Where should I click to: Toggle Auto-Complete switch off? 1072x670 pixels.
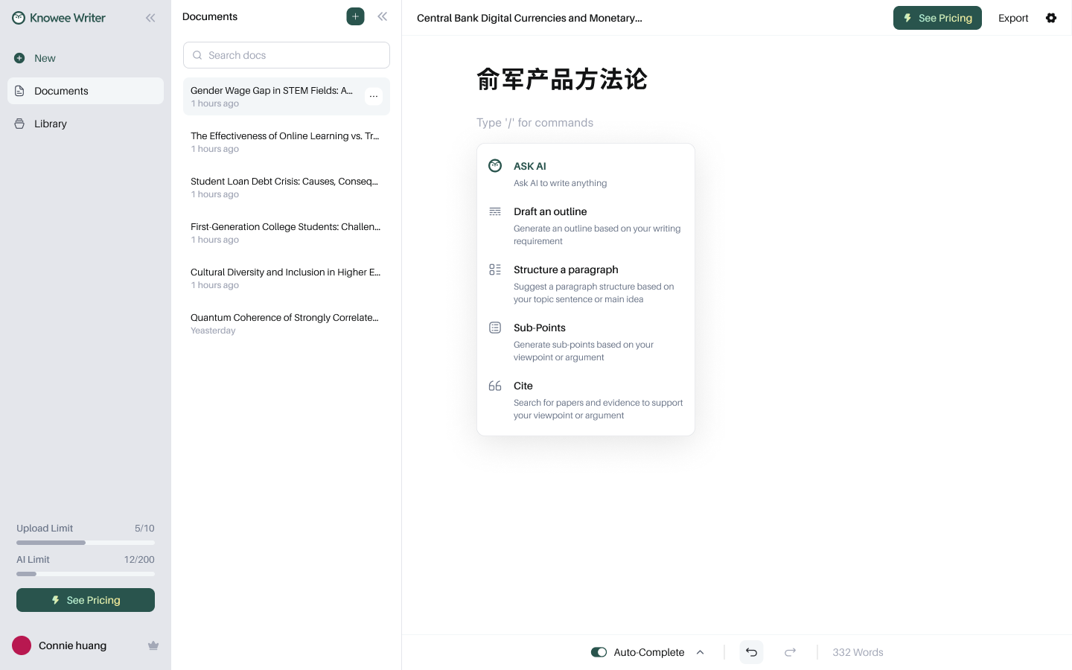[x=599, y=652]
